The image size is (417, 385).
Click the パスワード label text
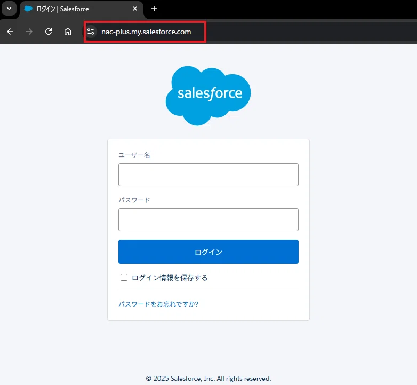134,200
